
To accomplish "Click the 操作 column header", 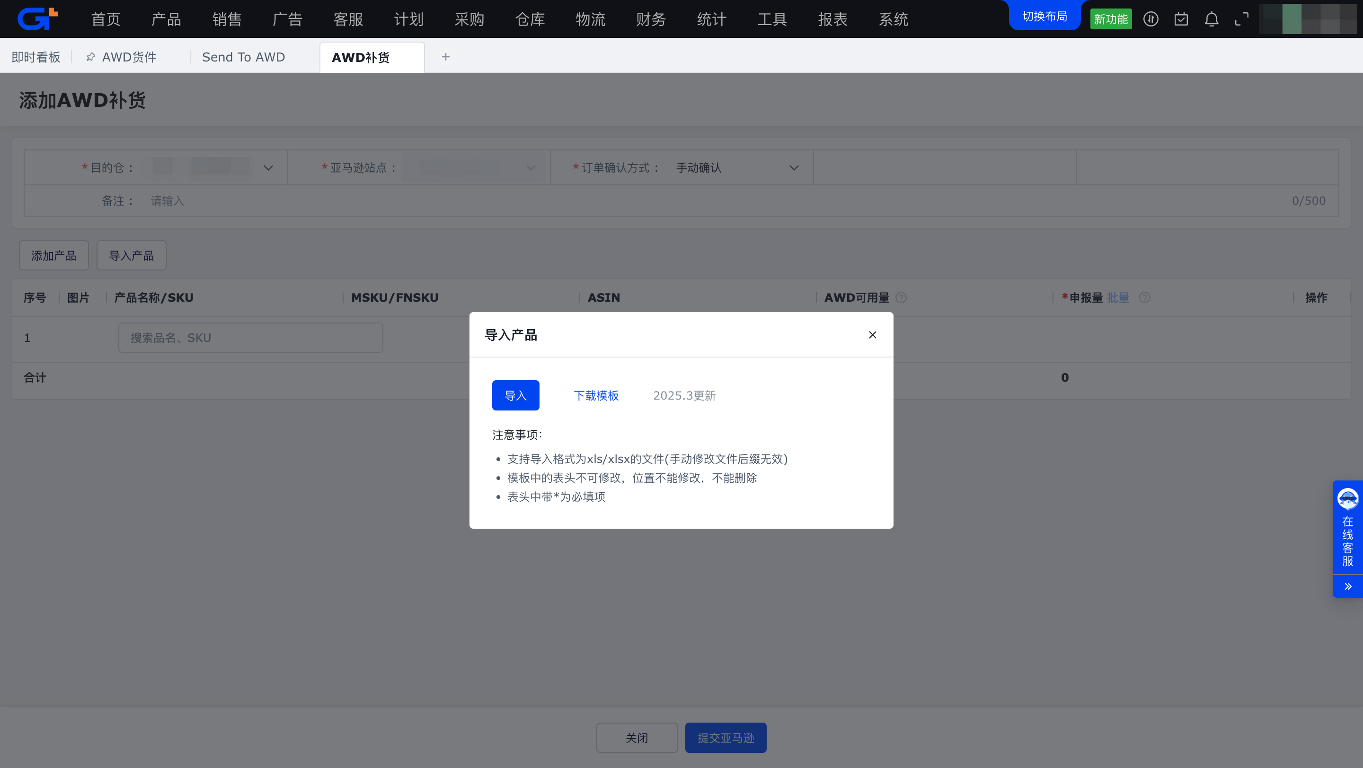I will tap(1316, 297).
